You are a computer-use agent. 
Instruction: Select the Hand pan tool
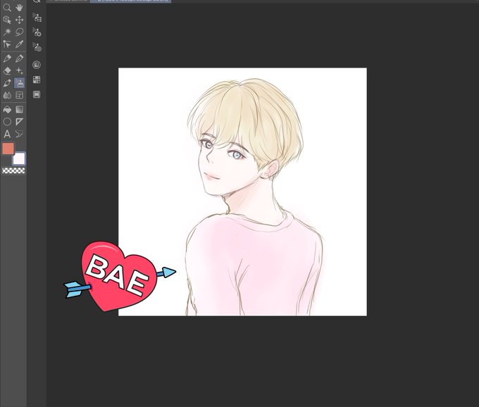tap(19, 7)
